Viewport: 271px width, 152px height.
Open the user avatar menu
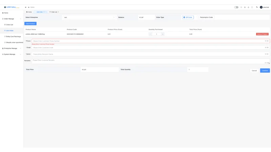(264, 7)
